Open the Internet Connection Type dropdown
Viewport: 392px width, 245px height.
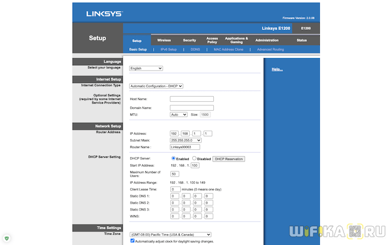156,86
